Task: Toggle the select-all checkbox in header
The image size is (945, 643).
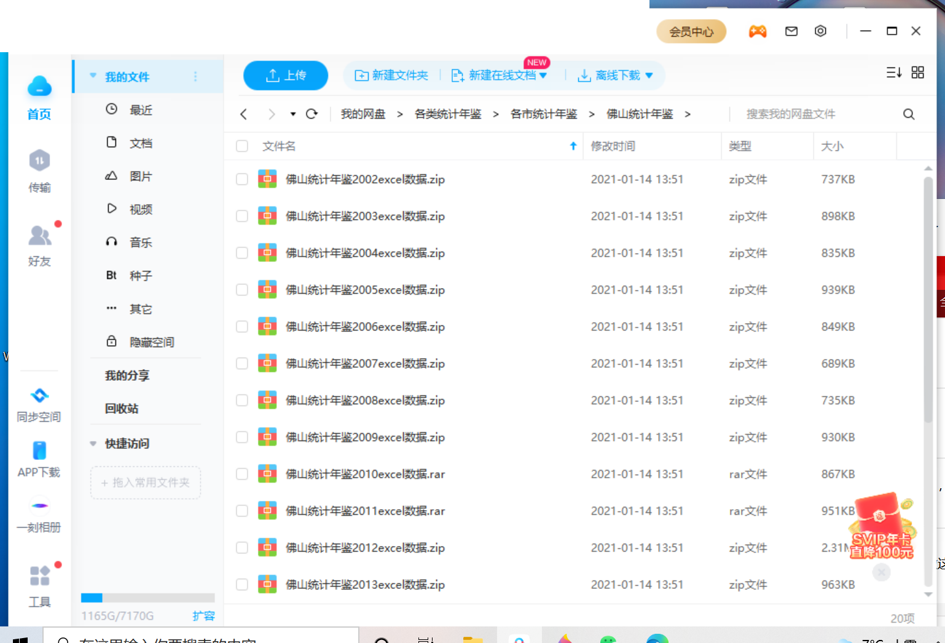Action: (242, 146)
